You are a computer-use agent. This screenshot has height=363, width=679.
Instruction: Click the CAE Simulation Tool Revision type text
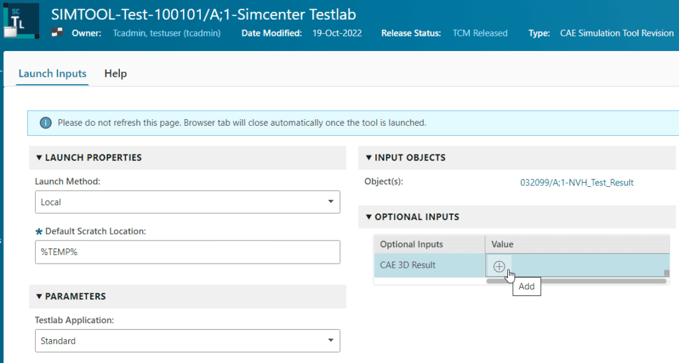click(x=617, y=33)
